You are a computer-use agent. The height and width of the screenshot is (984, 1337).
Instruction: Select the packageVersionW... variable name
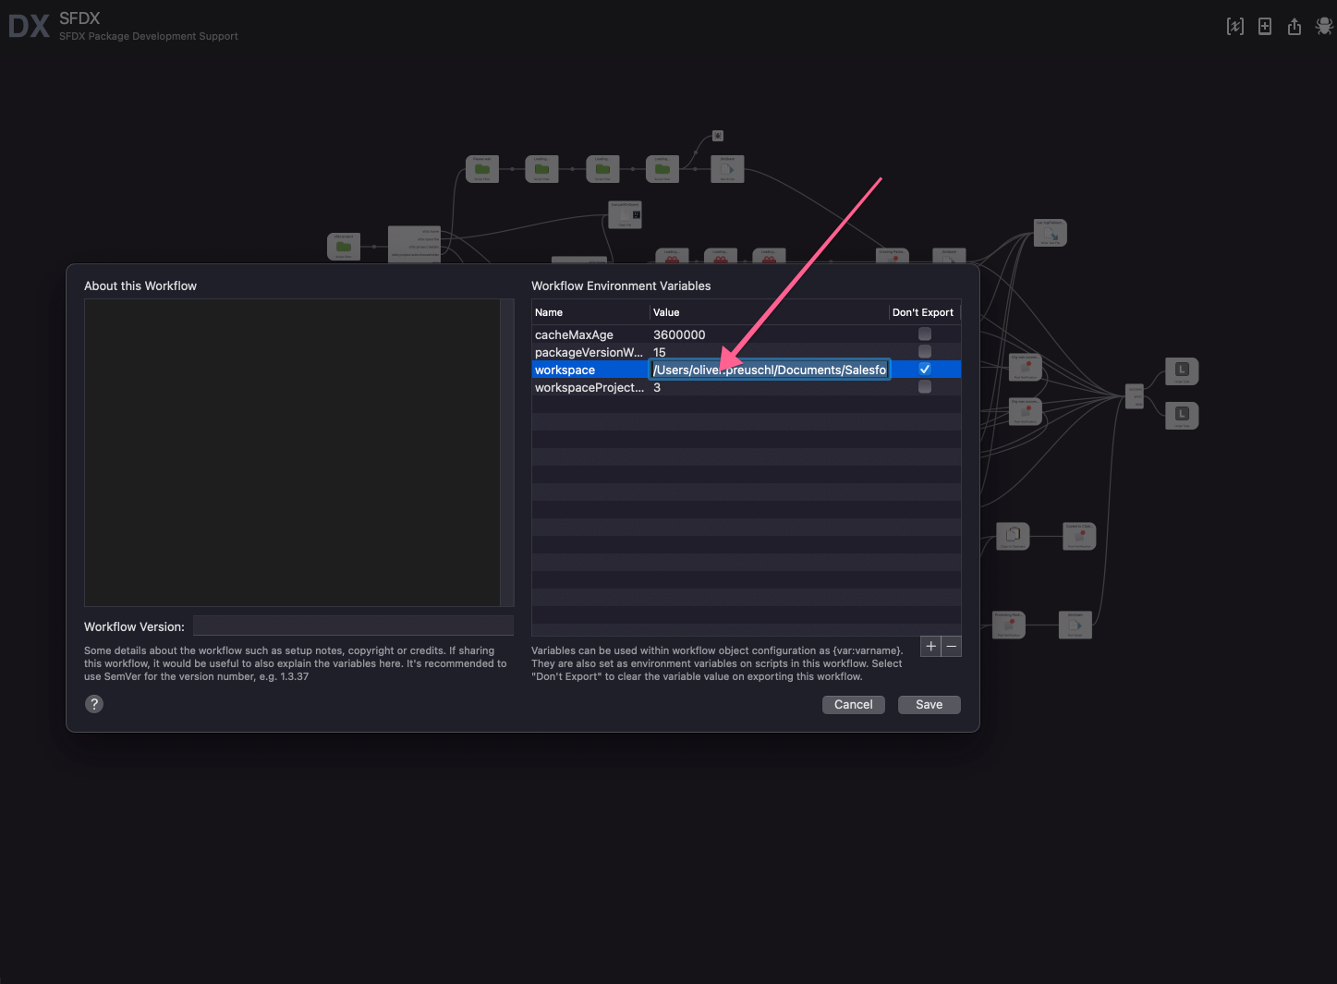589,352
